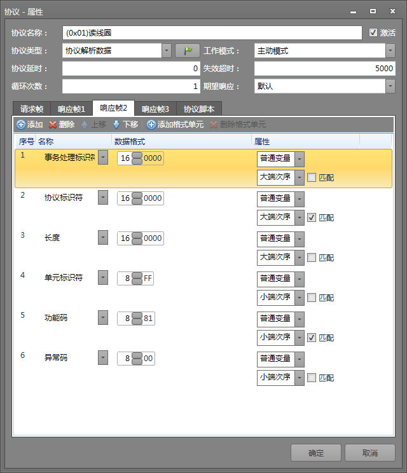Open name dropdown for 长度 row
407x473 pixels.
click(x=103, y=238)
